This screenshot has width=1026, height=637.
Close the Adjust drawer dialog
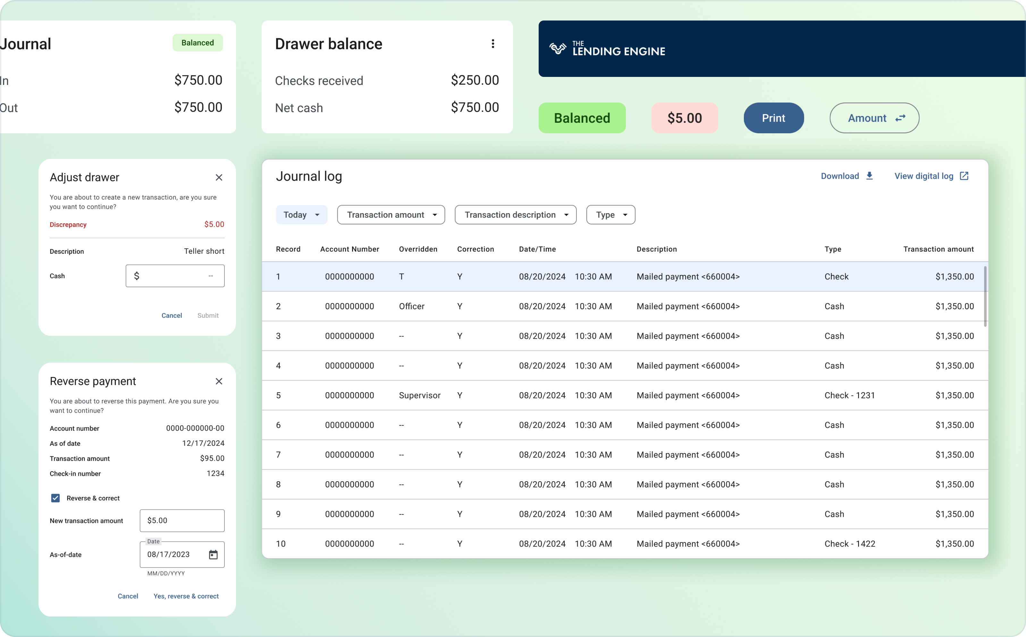click(219, 178)
